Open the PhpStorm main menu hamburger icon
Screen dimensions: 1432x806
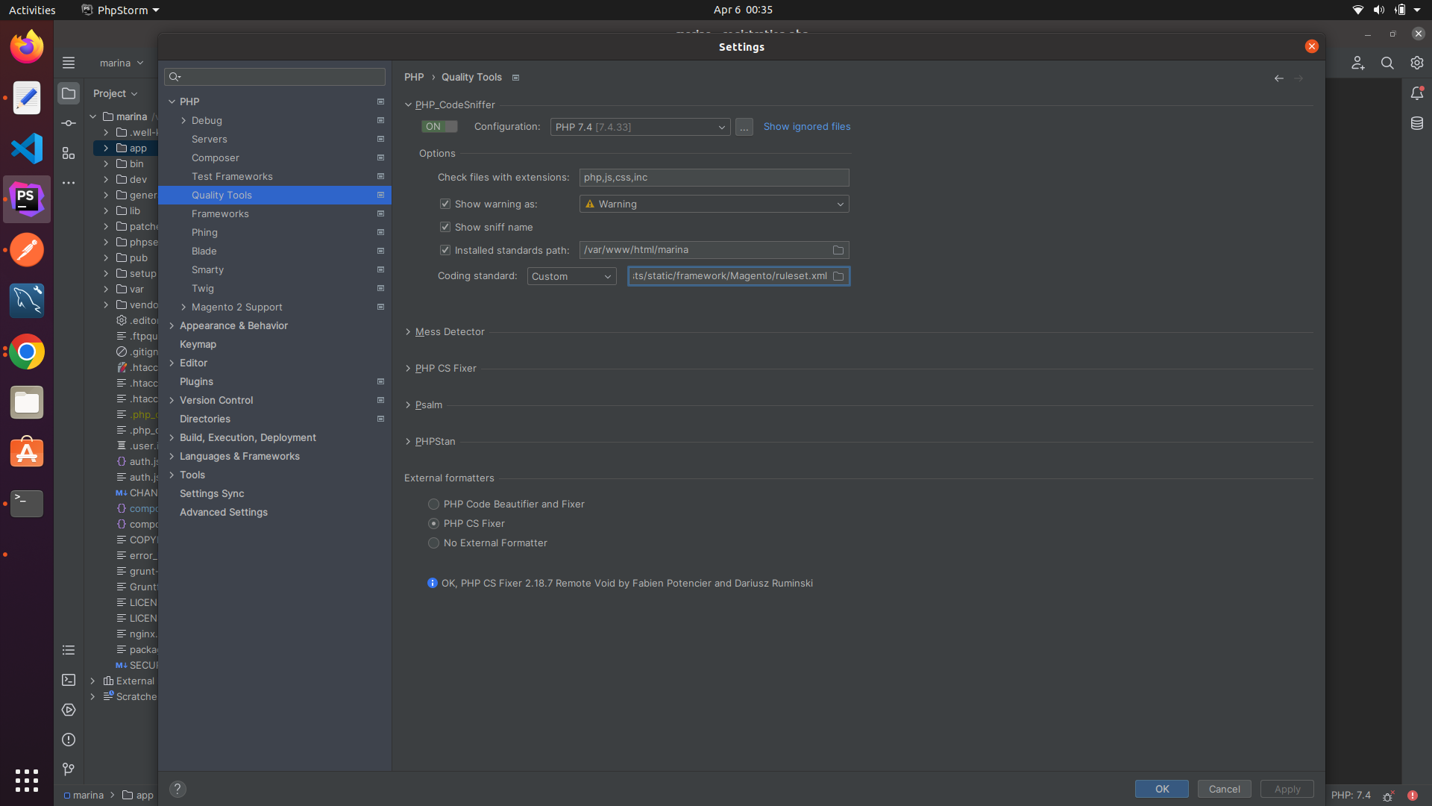(x=69, y=63)
